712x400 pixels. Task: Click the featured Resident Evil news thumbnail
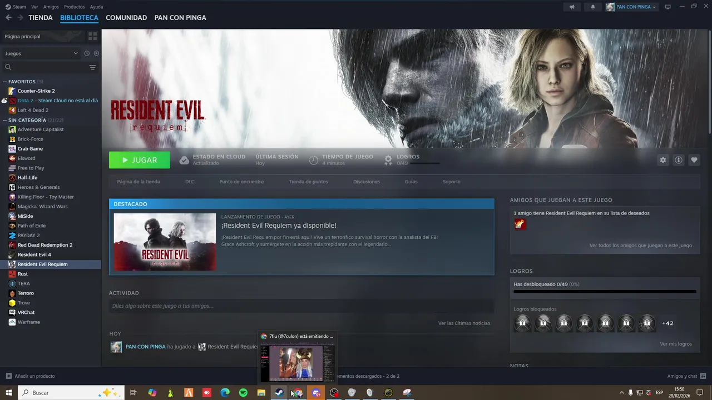[165, 242]
